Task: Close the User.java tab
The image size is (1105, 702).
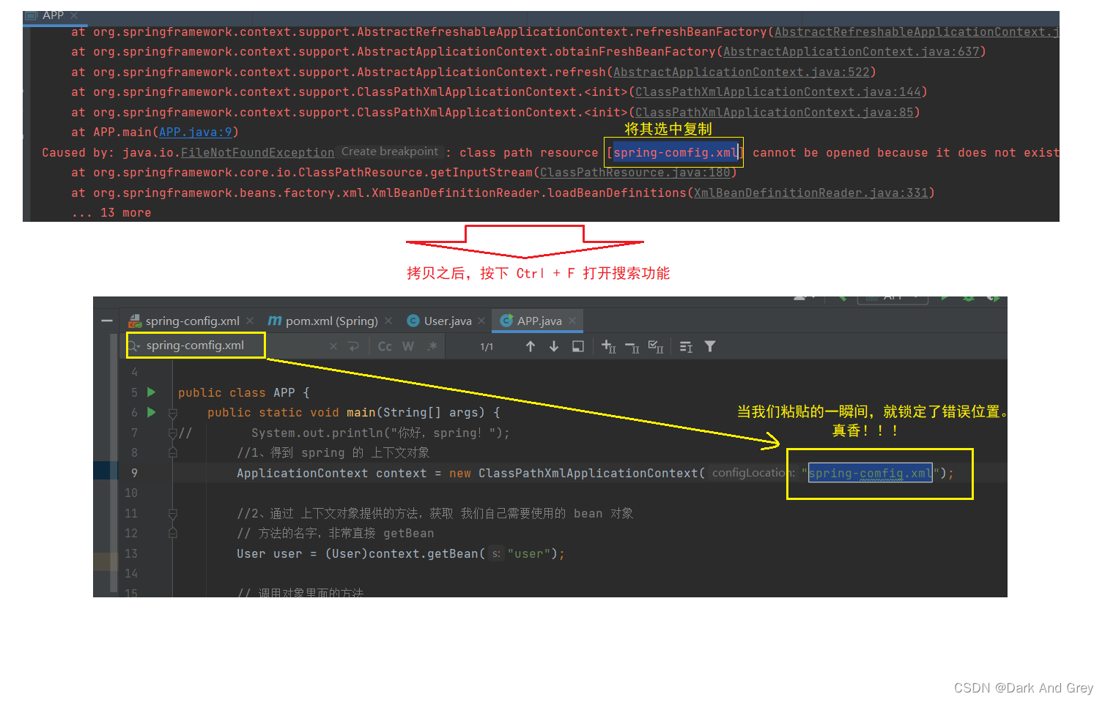Action: pos(481,321)
